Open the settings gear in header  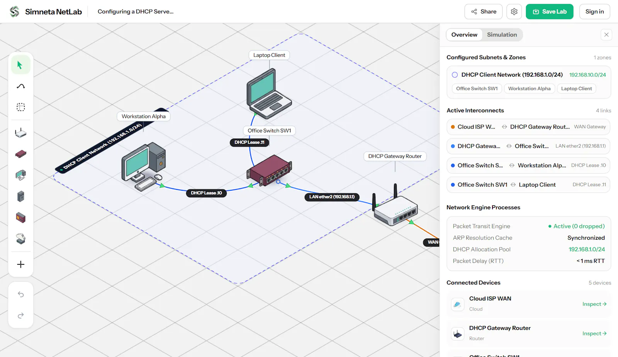pyautogui.click(x=514, y=12)
